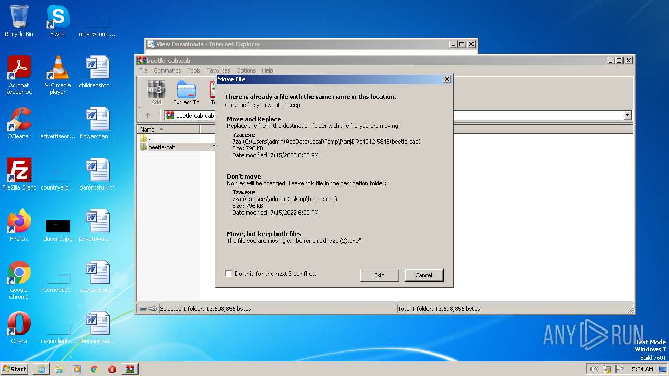Image resolution: width=669 pixels, height=376 pixels.
Task: Open the Tools menu
Action: tap(194, 70)
